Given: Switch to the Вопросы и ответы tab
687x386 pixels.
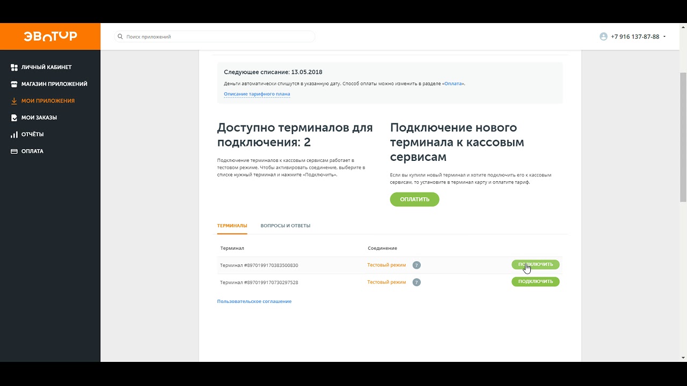Looking at the screenshot, I should pyautogui.click(x=286, y=226).
